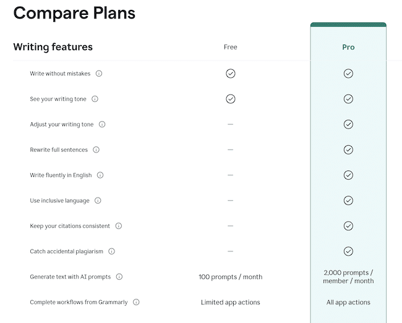Viewport: 402px width, 323px height.
Task: Click Free checkmark for See your writing tone
Action: click(x=231, y=99)
